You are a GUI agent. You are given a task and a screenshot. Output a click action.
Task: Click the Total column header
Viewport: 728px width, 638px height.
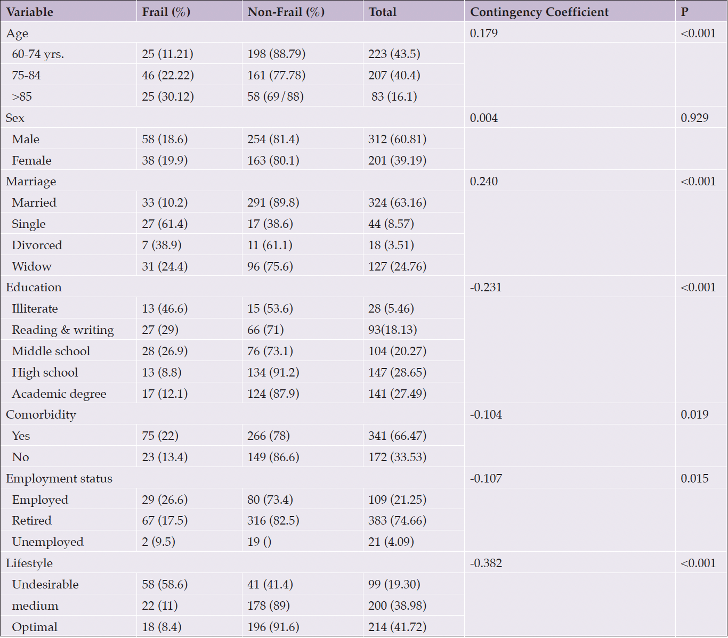click(383, 12)
